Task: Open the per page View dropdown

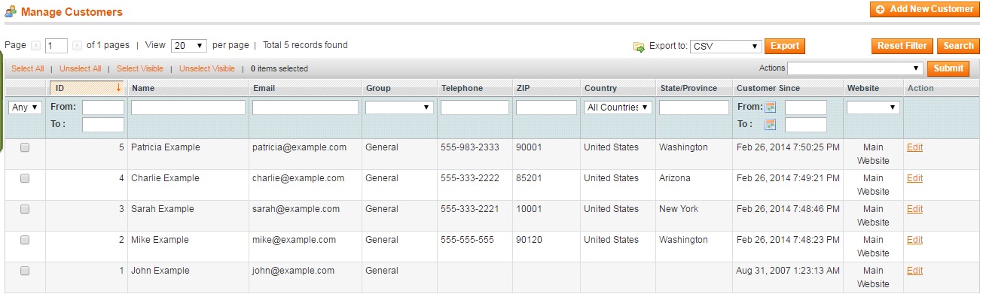Action: point(189,46)
